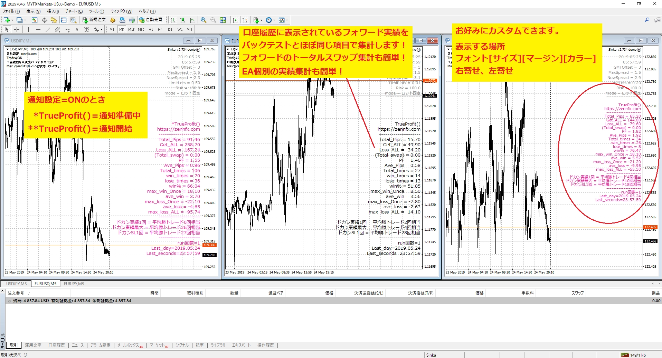662x358 pixels.
Task: Toggle the Terminal panel toolbar button
Action: pos(64,20)
